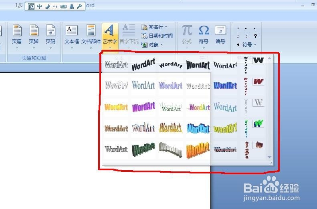Screen dimensions: 317x209
Task: Choose the dark green 3D WordArt style
Action: point(143,149)
